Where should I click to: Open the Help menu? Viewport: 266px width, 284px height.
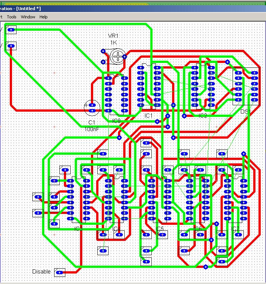tap(44, 17)
